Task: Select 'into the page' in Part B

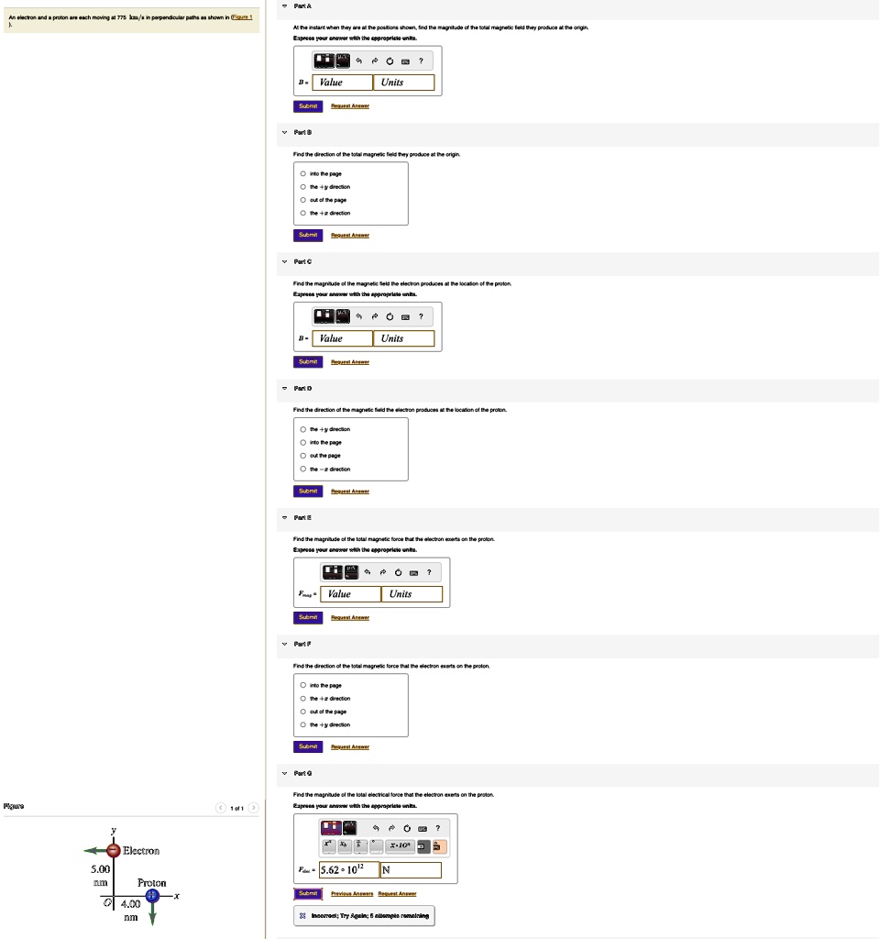Action: point(303,173)
